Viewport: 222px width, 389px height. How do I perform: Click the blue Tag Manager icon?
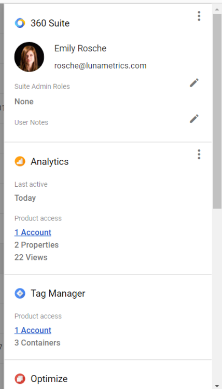pos(20,294)
